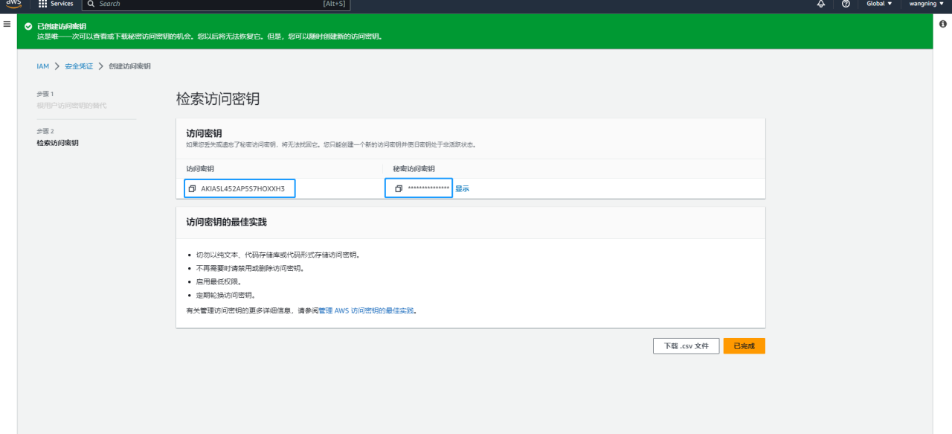Download the .csv file
Image resolution: width=952 pixels, height=434 pixels.
[686, 346]
